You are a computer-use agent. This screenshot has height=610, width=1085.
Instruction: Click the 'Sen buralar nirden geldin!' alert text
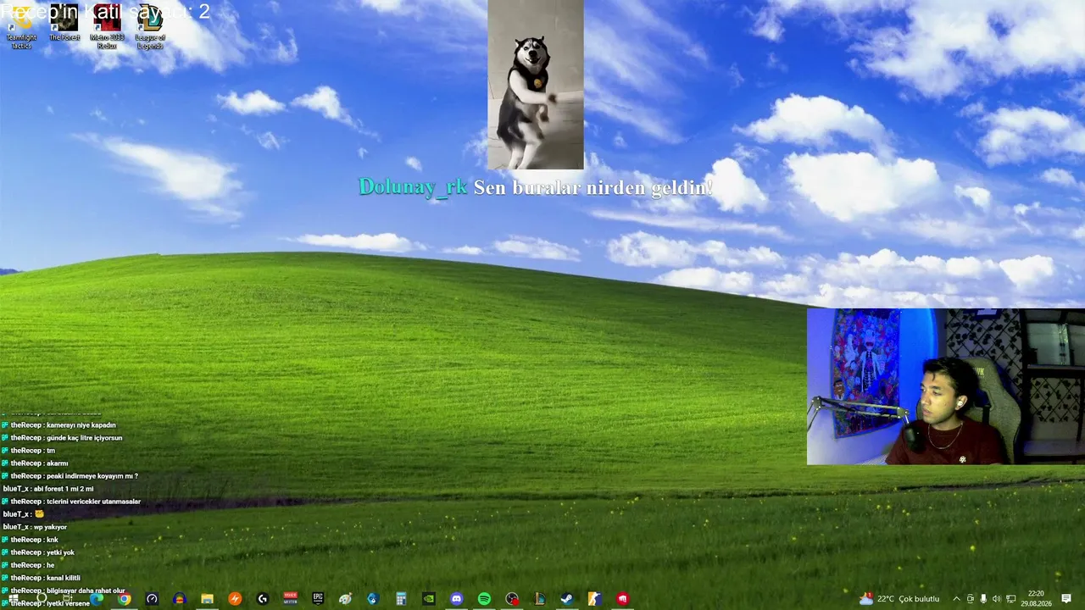point(593,187)
